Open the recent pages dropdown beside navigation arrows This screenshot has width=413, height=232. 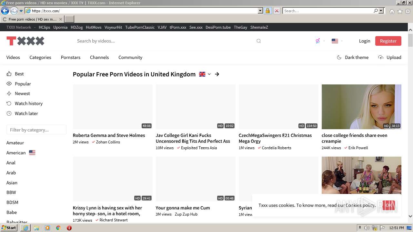pyautogui.click(x=21, y=11)
